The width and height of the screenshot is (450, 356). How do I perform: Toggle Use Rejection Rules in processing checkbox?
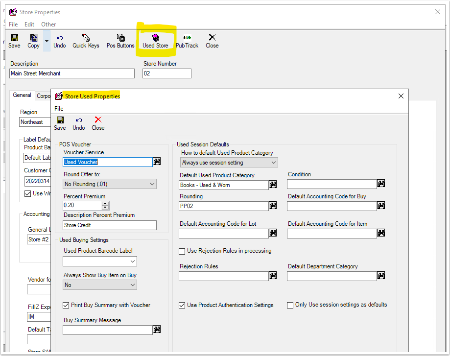click(182, 252)
